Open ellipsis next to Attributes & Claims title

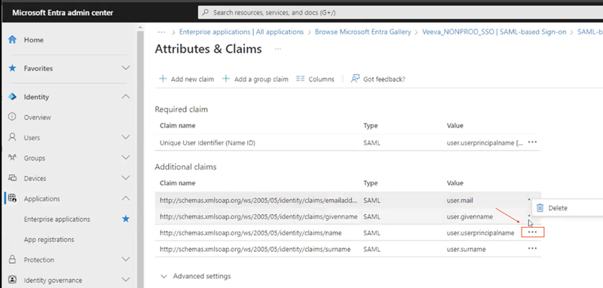277,49
